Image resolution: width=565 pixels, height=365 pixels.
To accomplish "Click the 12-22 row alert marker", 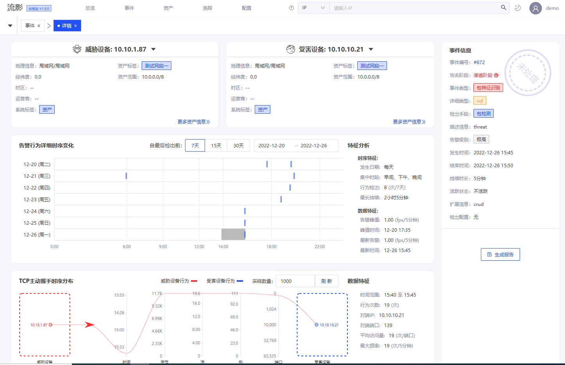I will pos(290,188).
